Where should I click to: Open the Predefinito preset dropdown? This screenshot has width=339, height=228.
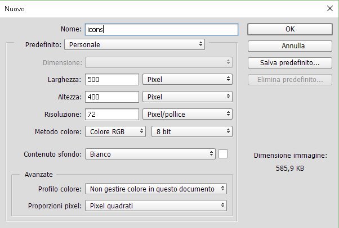[135, 44]
